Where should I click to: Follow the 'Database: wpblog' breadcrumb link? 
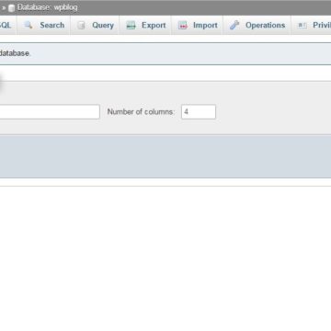(48, 7)
